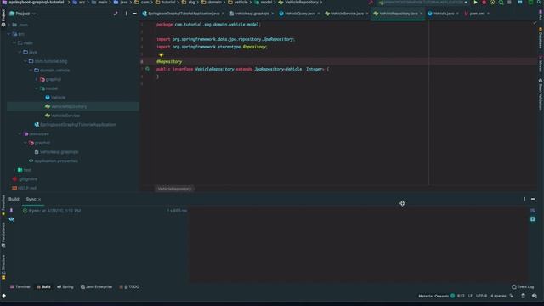Click the stop icon in the run toolbar
Viewport: 544px width, 306px height.
509,3
